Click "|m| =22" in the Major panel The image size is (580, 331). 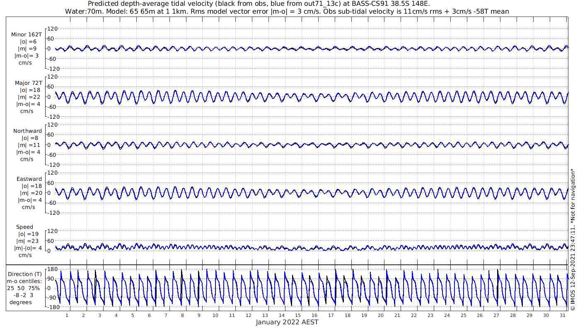tap(28, 97)
